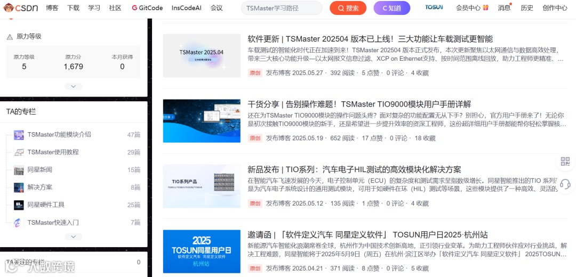Click 25篇 count beside 同星硬件工具
The height and width of the screenshot is (277, 576).
[134, 205]
